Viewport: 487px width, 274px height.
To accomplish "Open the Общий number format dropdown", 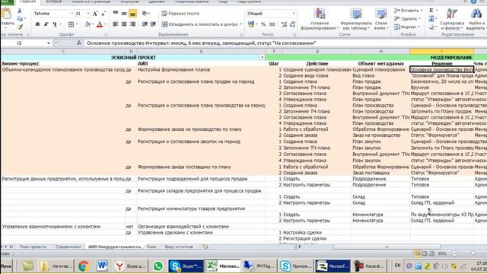I will 293,14.
